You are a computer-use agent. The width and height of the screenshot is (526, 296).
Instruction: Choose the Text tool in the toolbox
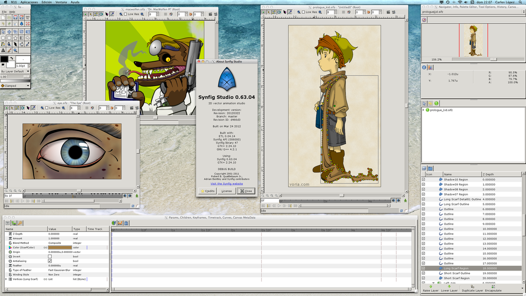(3, 50)
